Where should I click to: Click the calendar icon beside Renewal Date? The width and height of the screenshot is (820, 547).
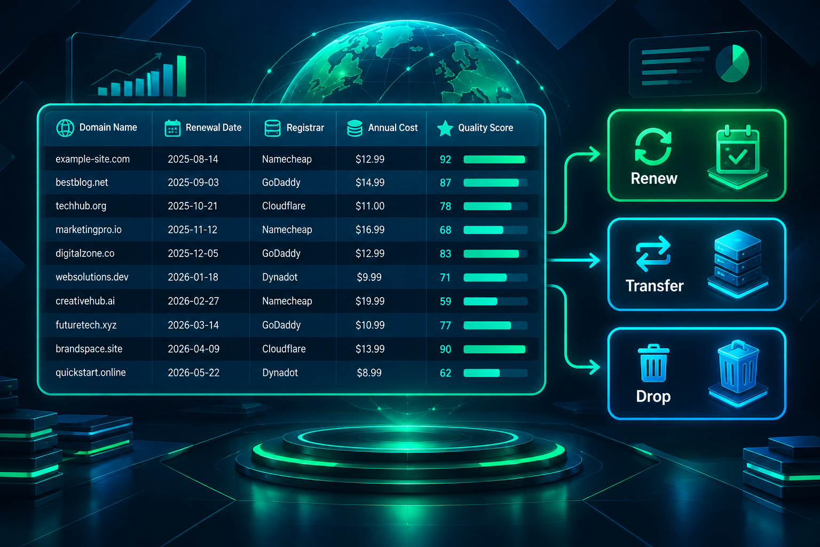point(172,128)
